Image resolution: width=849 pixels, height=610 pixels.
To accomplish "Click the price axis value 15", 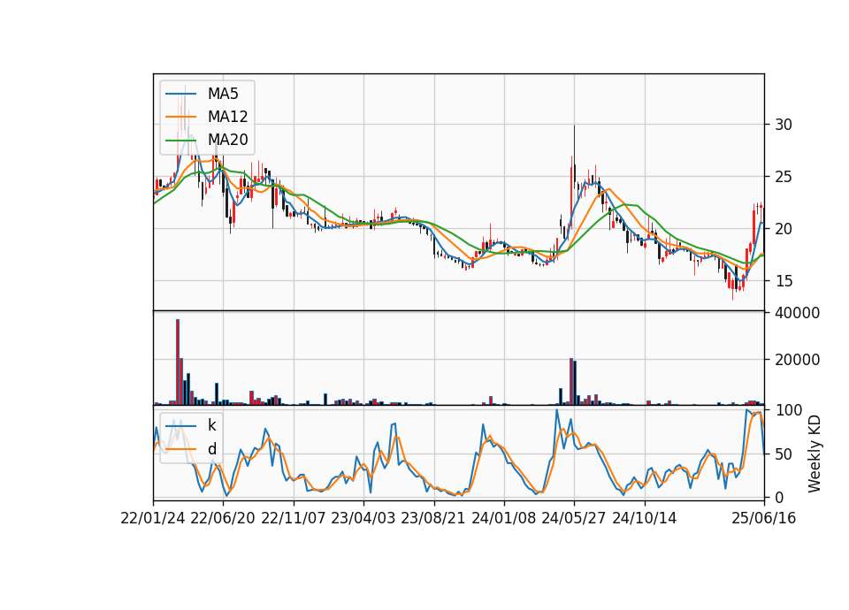I will pos(783,280).
